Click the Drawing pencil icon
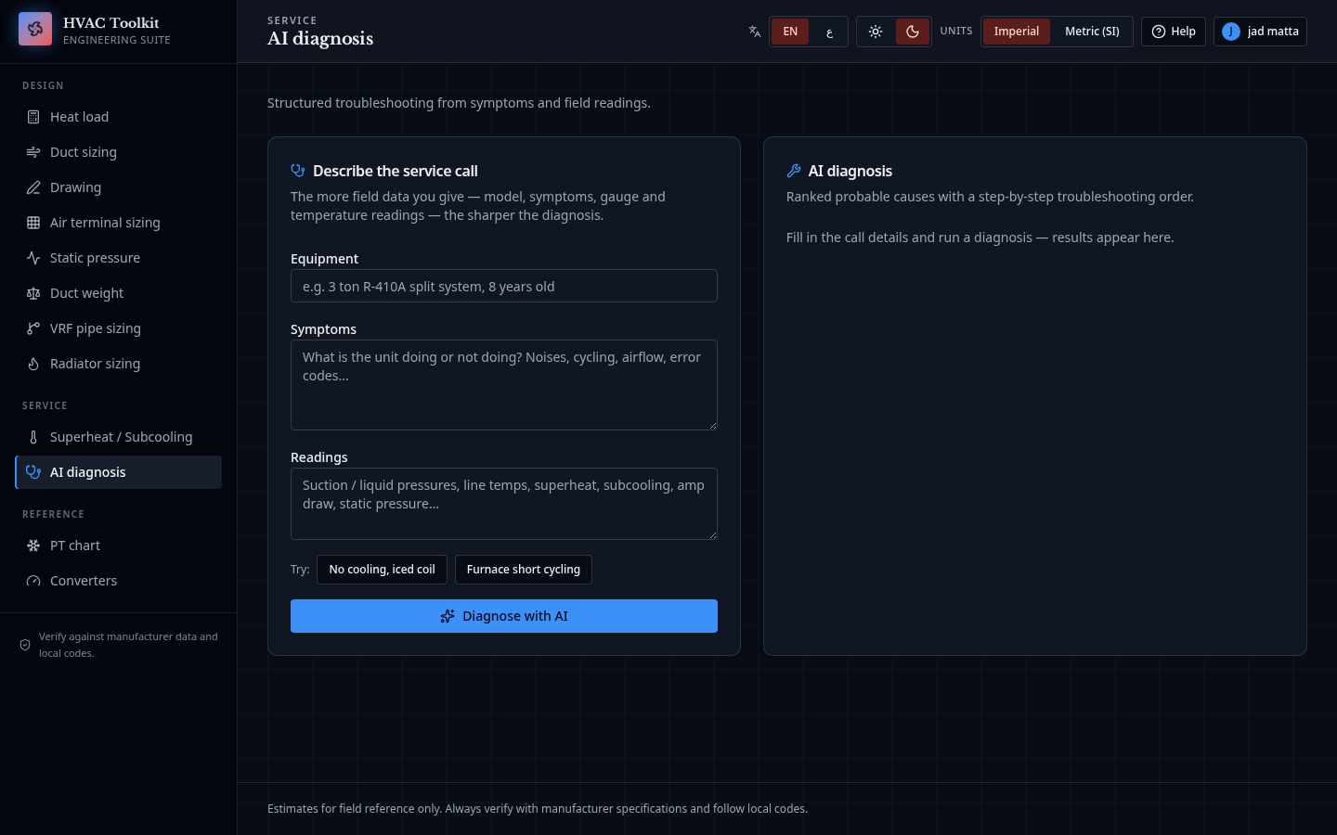The width and height of the screenshot is (1337, 835). coord(33,187)
